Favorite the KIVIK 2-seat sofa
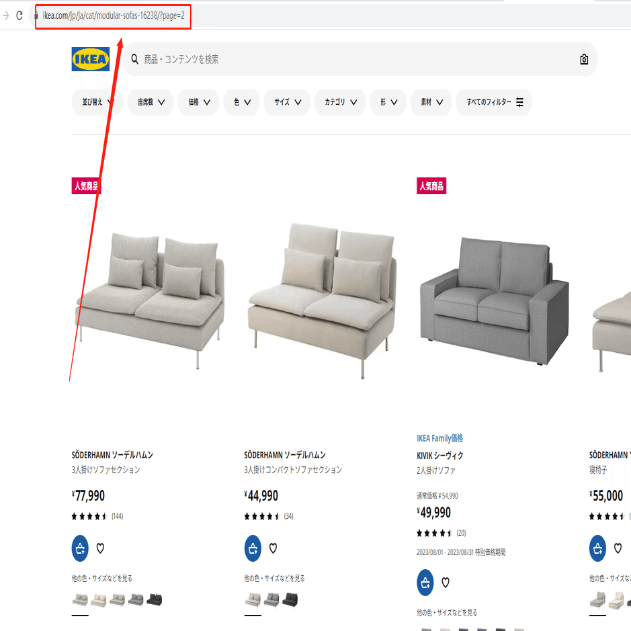This screenshot has width=631, height=631. point(445,583)
